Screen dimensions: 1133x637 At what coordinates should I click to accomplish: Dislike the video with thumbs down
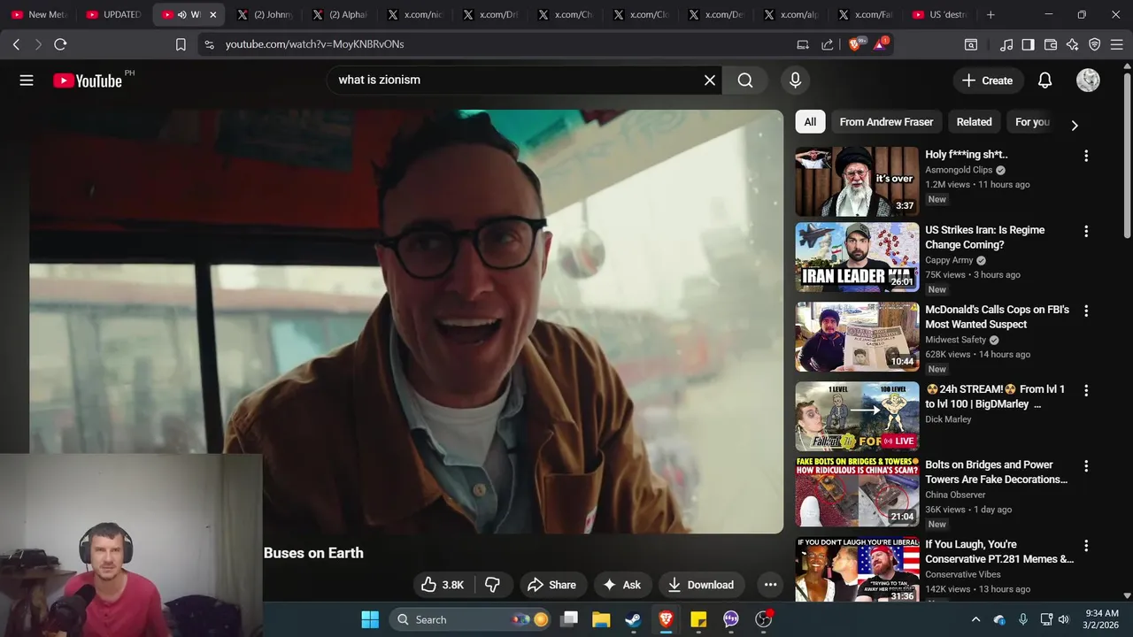coord(493,585)
